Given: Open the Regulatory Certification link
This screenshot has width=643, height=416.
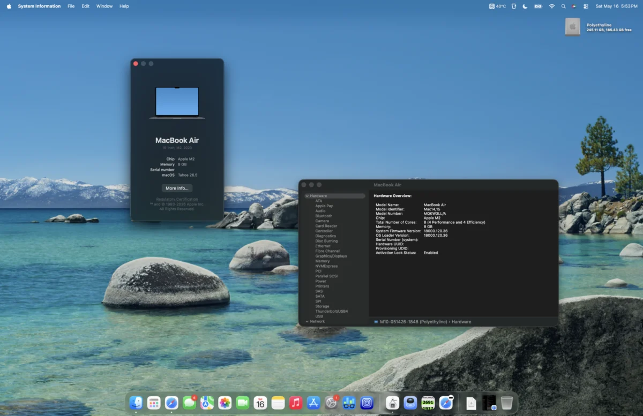Looking at the screenshot, I should pos(177,199).
